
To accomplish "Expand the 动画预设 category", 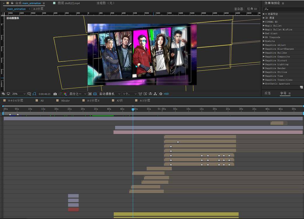I will pos(264,14).
